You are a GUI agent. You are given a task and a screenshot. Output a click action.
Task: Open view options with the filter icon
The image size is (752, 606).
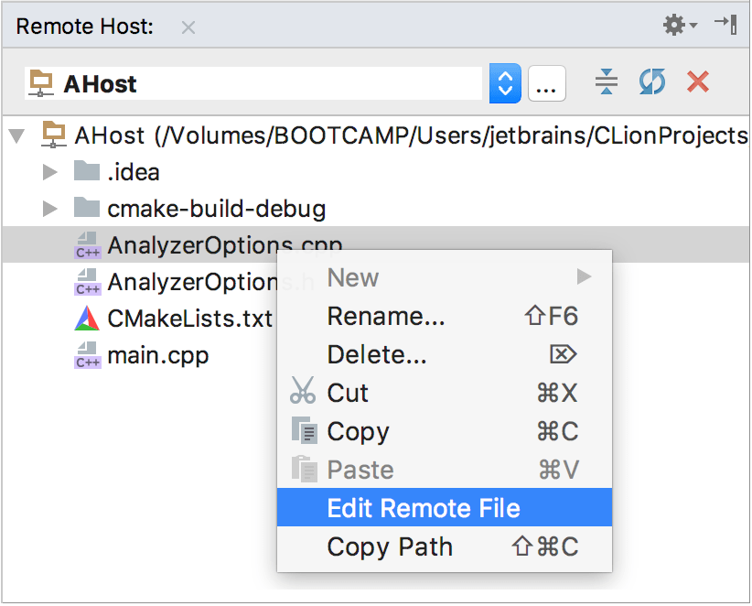pyautogui.click(x=606, y=81)
